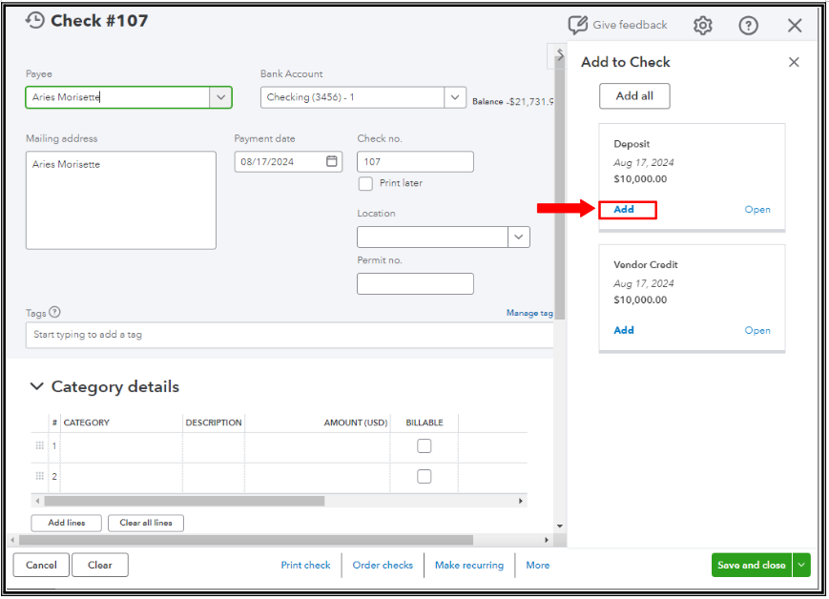Mark line 2 as Billable
This screenshot has width=829, height=599.
[x=424, y=475]
